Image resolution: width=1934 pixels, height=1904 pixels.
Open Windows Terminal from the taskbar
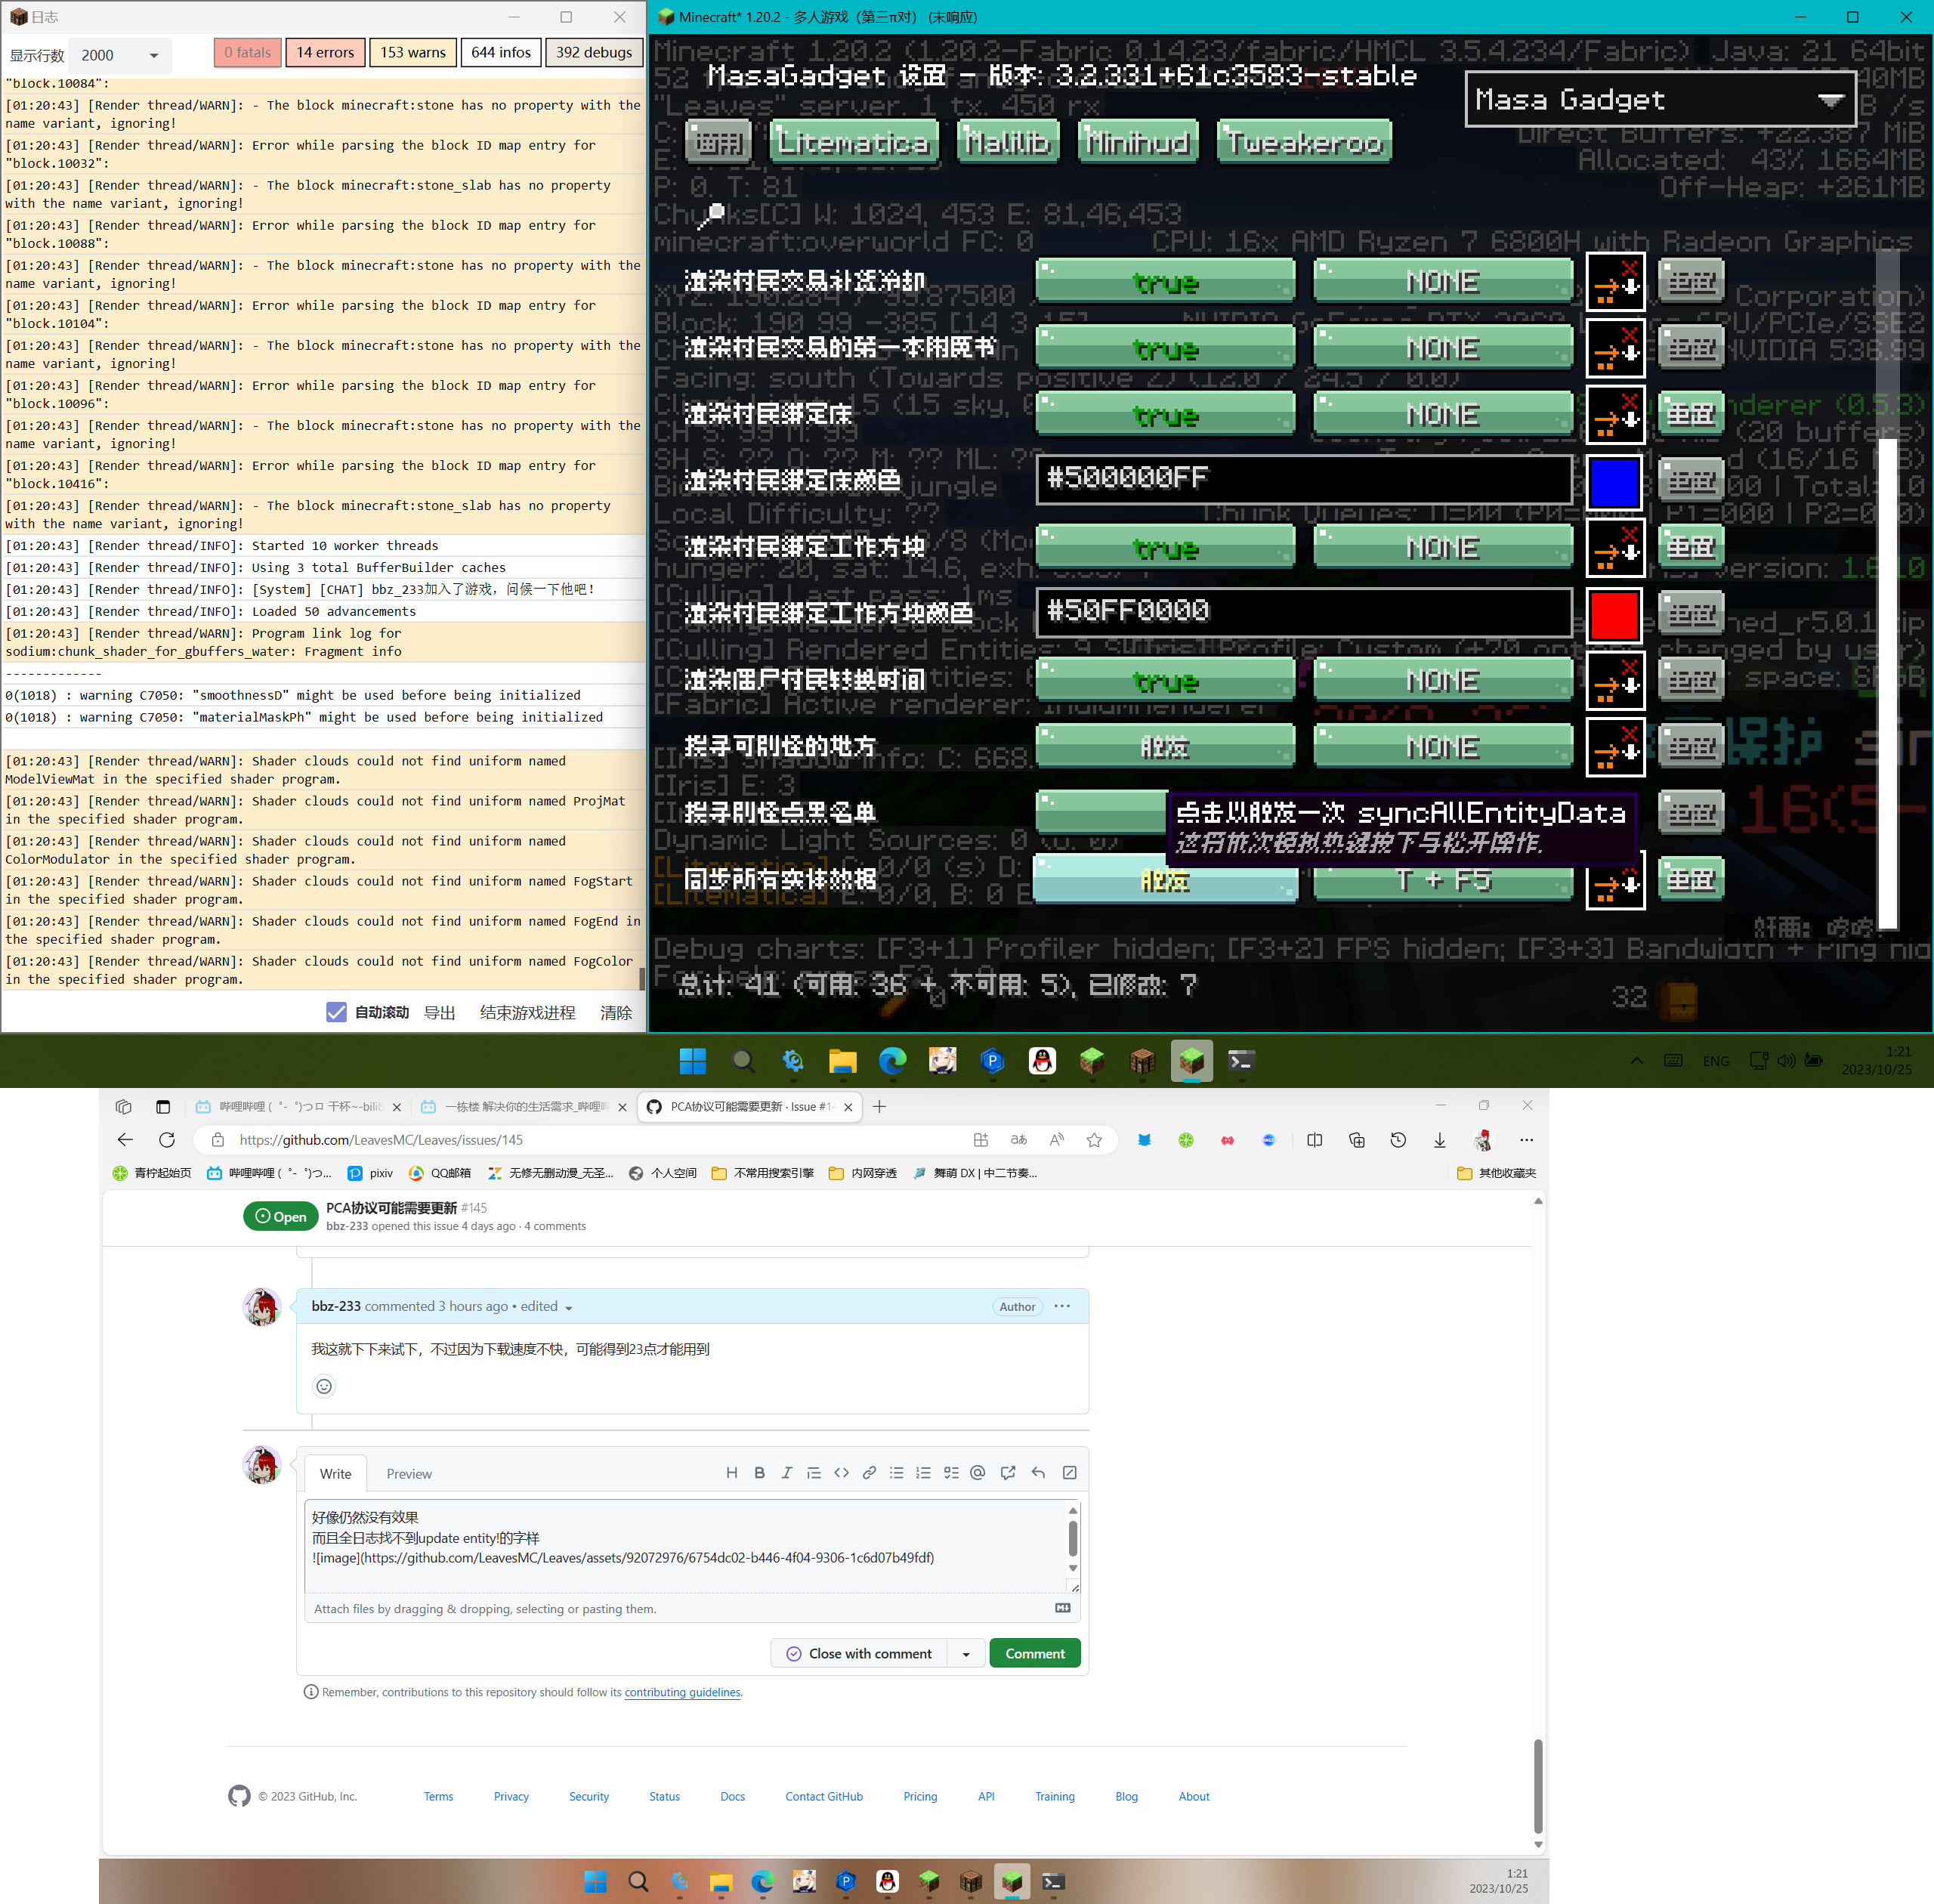(x=1241, y=1061)
